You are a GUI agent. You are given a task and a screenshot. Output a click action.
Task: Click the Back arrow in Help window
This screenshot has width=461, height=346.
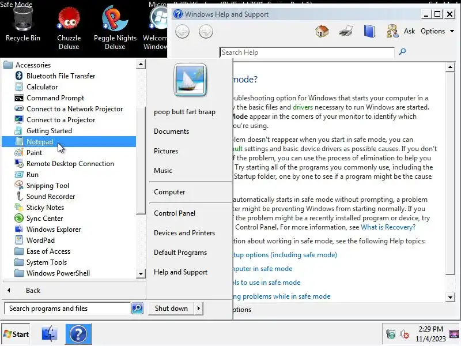(x=182, y=32)
